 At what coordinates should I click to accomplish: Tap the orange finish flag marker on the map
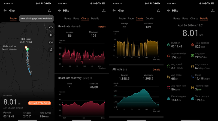point(26,47)
